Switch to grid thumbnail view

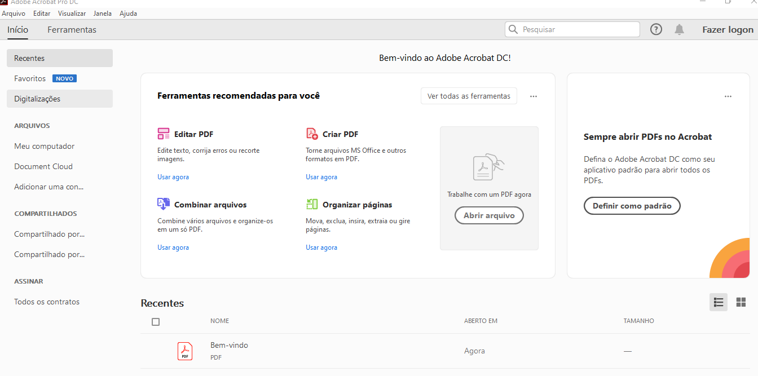click(x=741, y=302)
